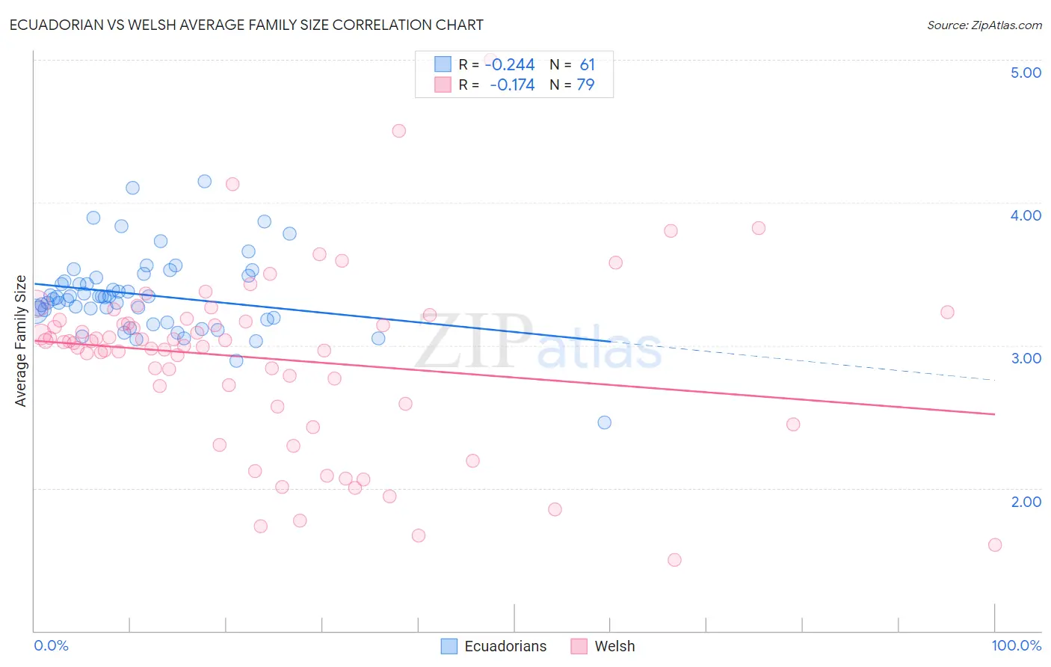Click the pink data point at far right near 1.60
Viewport: 1051px width, 667px height.
coord(994,545)
